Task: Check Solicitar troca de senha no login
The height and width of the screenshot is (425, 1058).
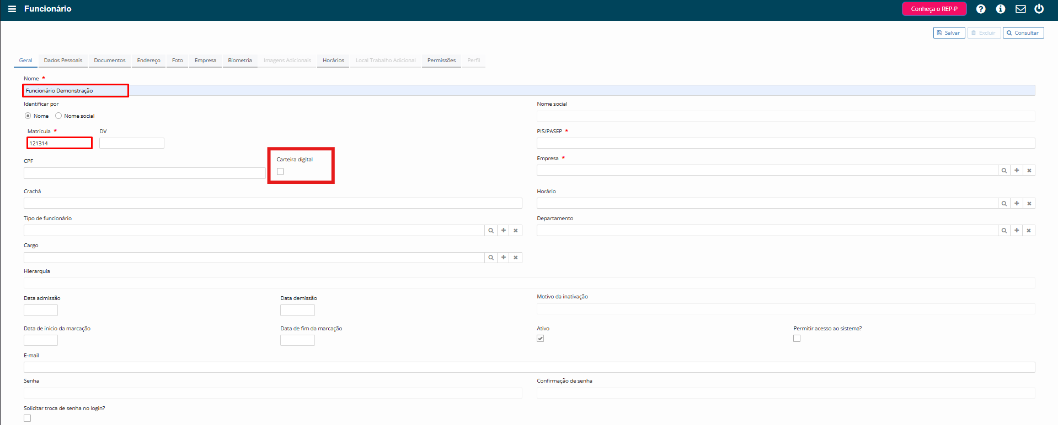Action: coord(28,418)
